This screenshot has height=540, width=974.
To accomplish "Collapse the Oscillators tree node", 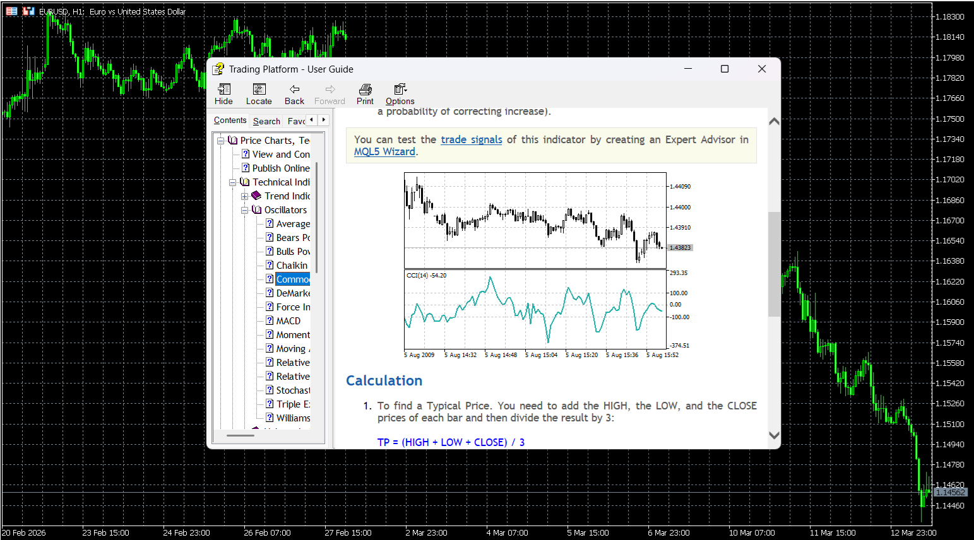I will click(x=245, y=210).
